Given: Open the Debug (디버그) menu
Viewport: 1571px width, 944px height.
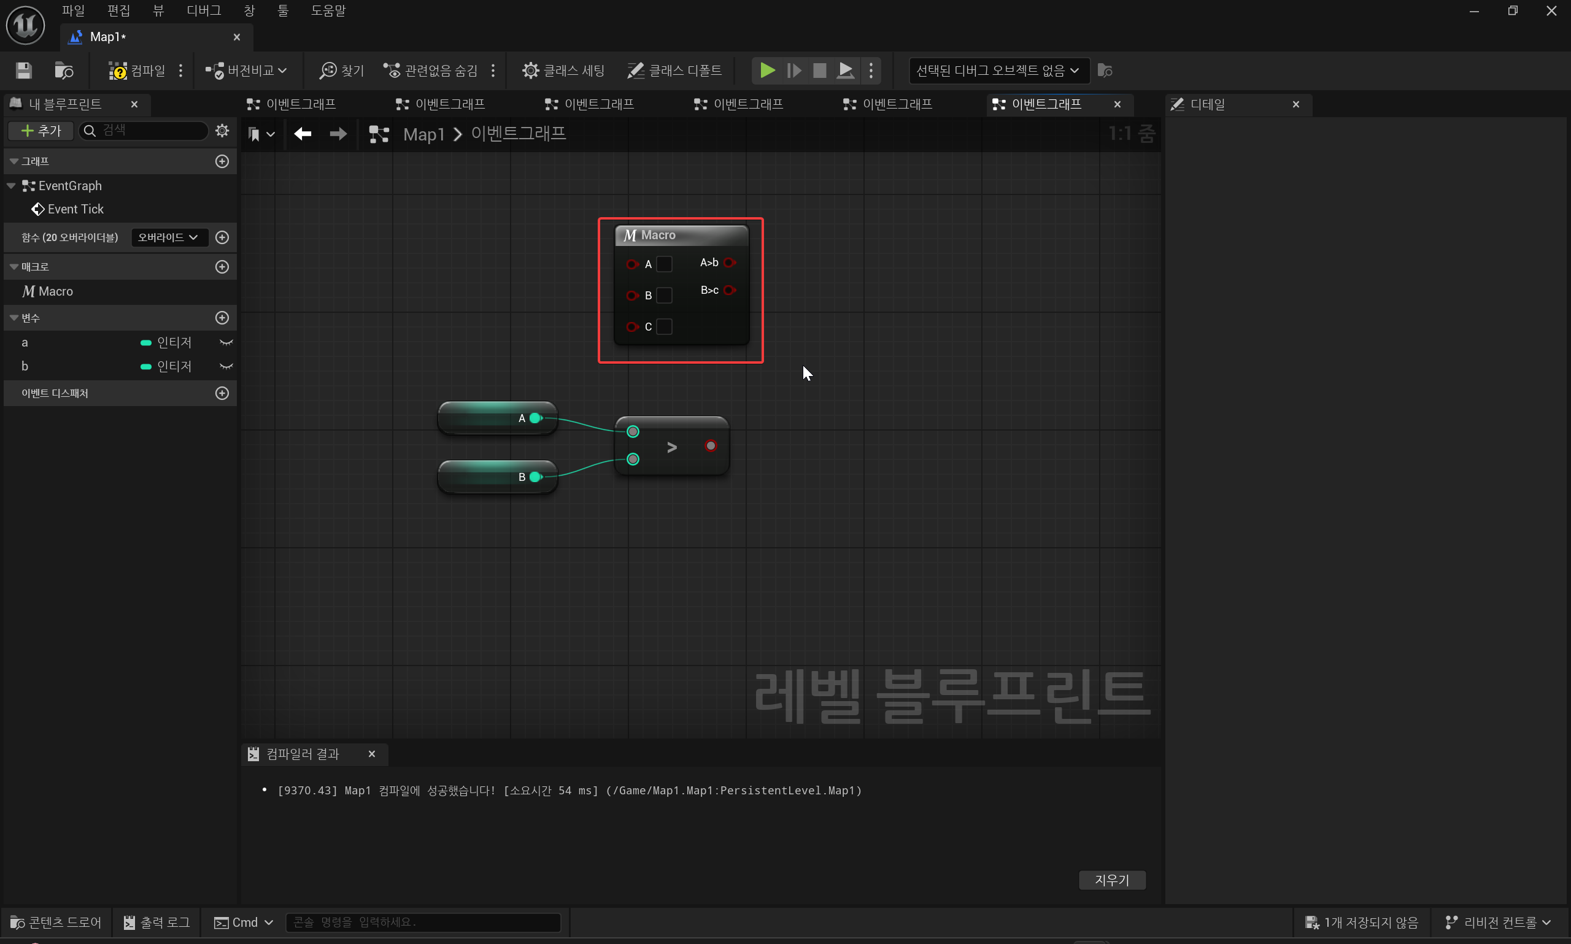Looking at the screenshot, I should tap(204, 11).
